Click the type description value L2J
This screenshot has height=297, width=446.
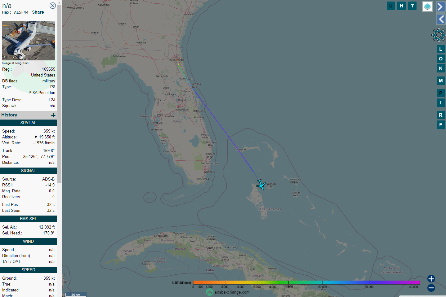[52, 100]
